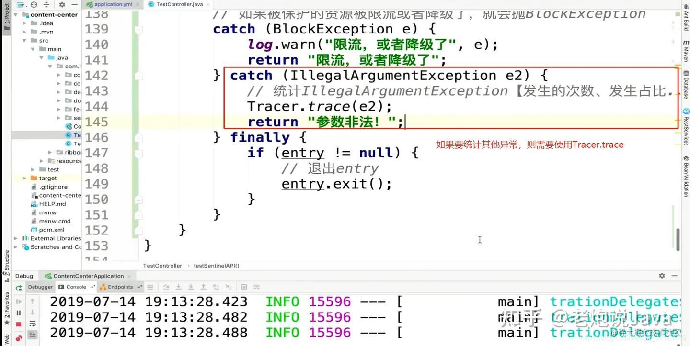690x346 pixels.
Task: Click the Rerun ContentCenterApplication debug icon
Action: coord(19,288)
